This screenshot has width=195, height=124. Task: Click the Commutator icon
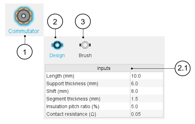pyautogui.click(x=24, y=16)
